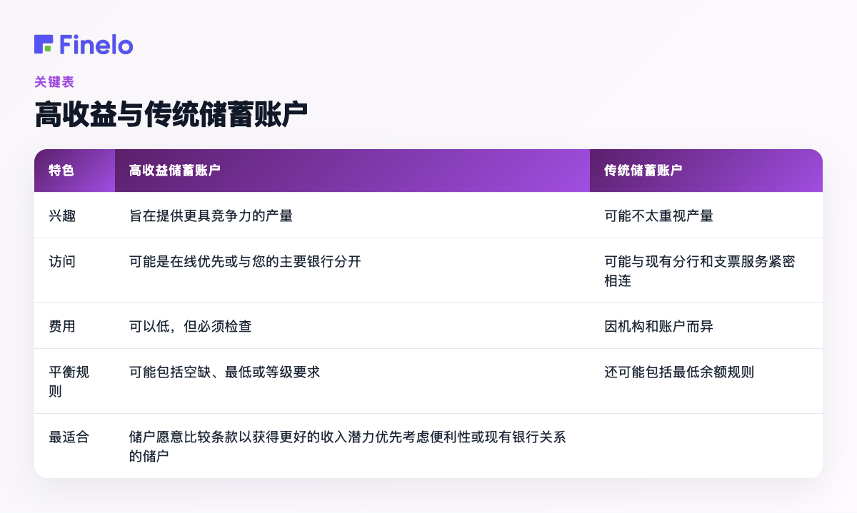Select the 关键表 label
Image resolution: width=857 pixels, height=513 pixels.
[54, 82]
